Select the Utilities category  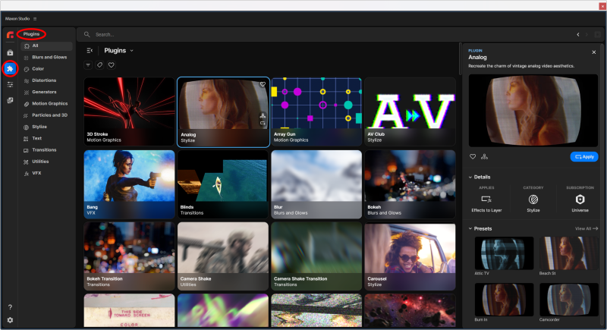[x=46, y=162]
